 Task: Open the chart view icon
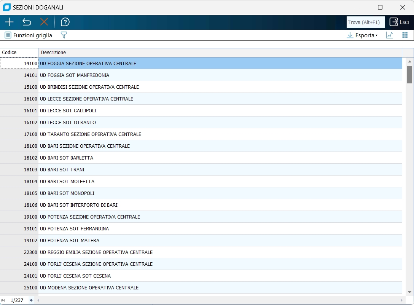click(x=390, y=35)
